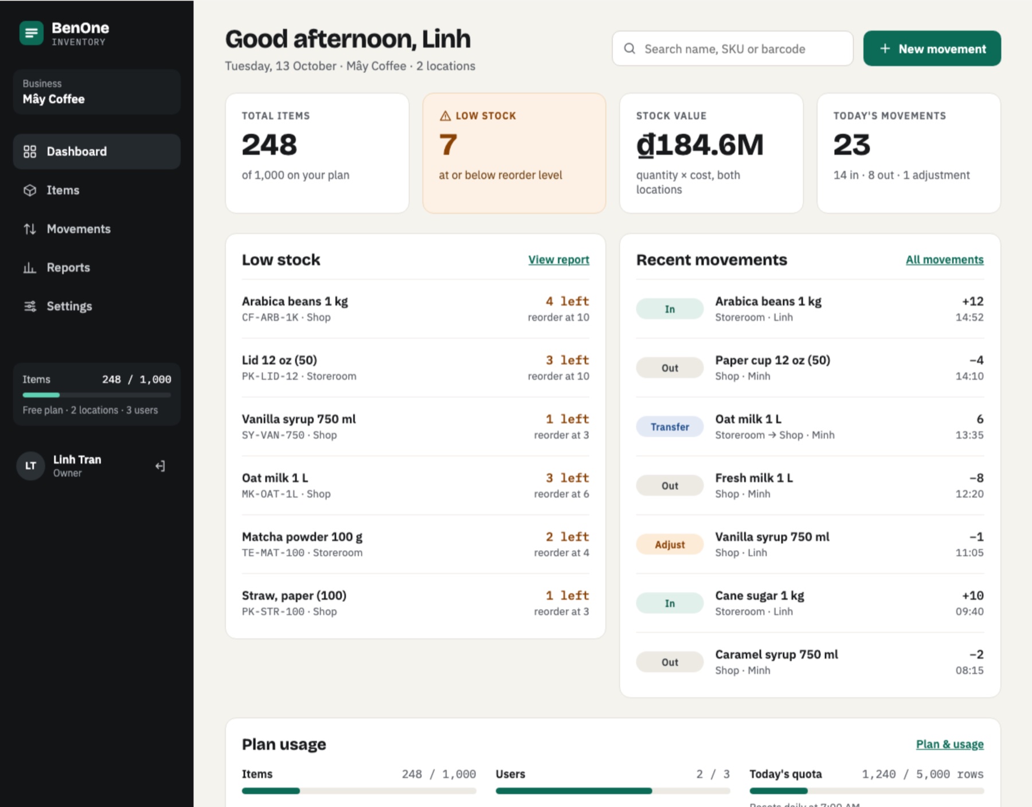Click the Stock Value card
This screenshot has width=1032, height=807.
pyautogui.click(x=712, y=153)
